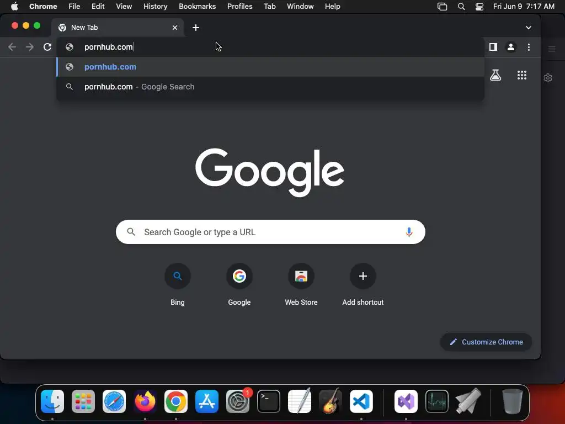Image resolution: width=565 pixels, height=424 pixels.
Task: Open the Profiles menu
Action: [239, 7]
